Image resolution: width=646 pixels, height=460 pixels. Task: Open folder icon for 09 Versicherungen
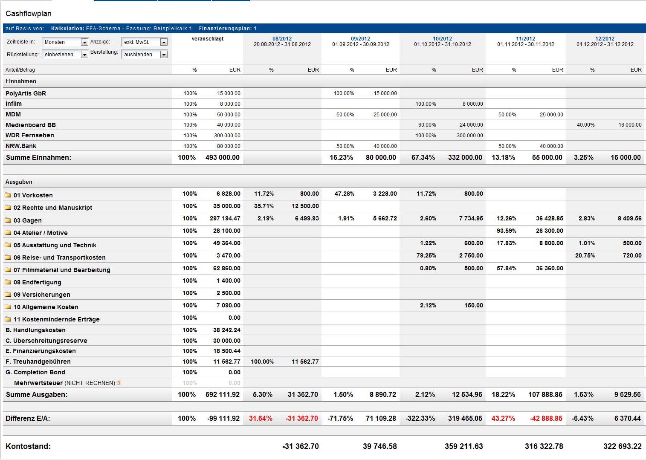[8, 295]
